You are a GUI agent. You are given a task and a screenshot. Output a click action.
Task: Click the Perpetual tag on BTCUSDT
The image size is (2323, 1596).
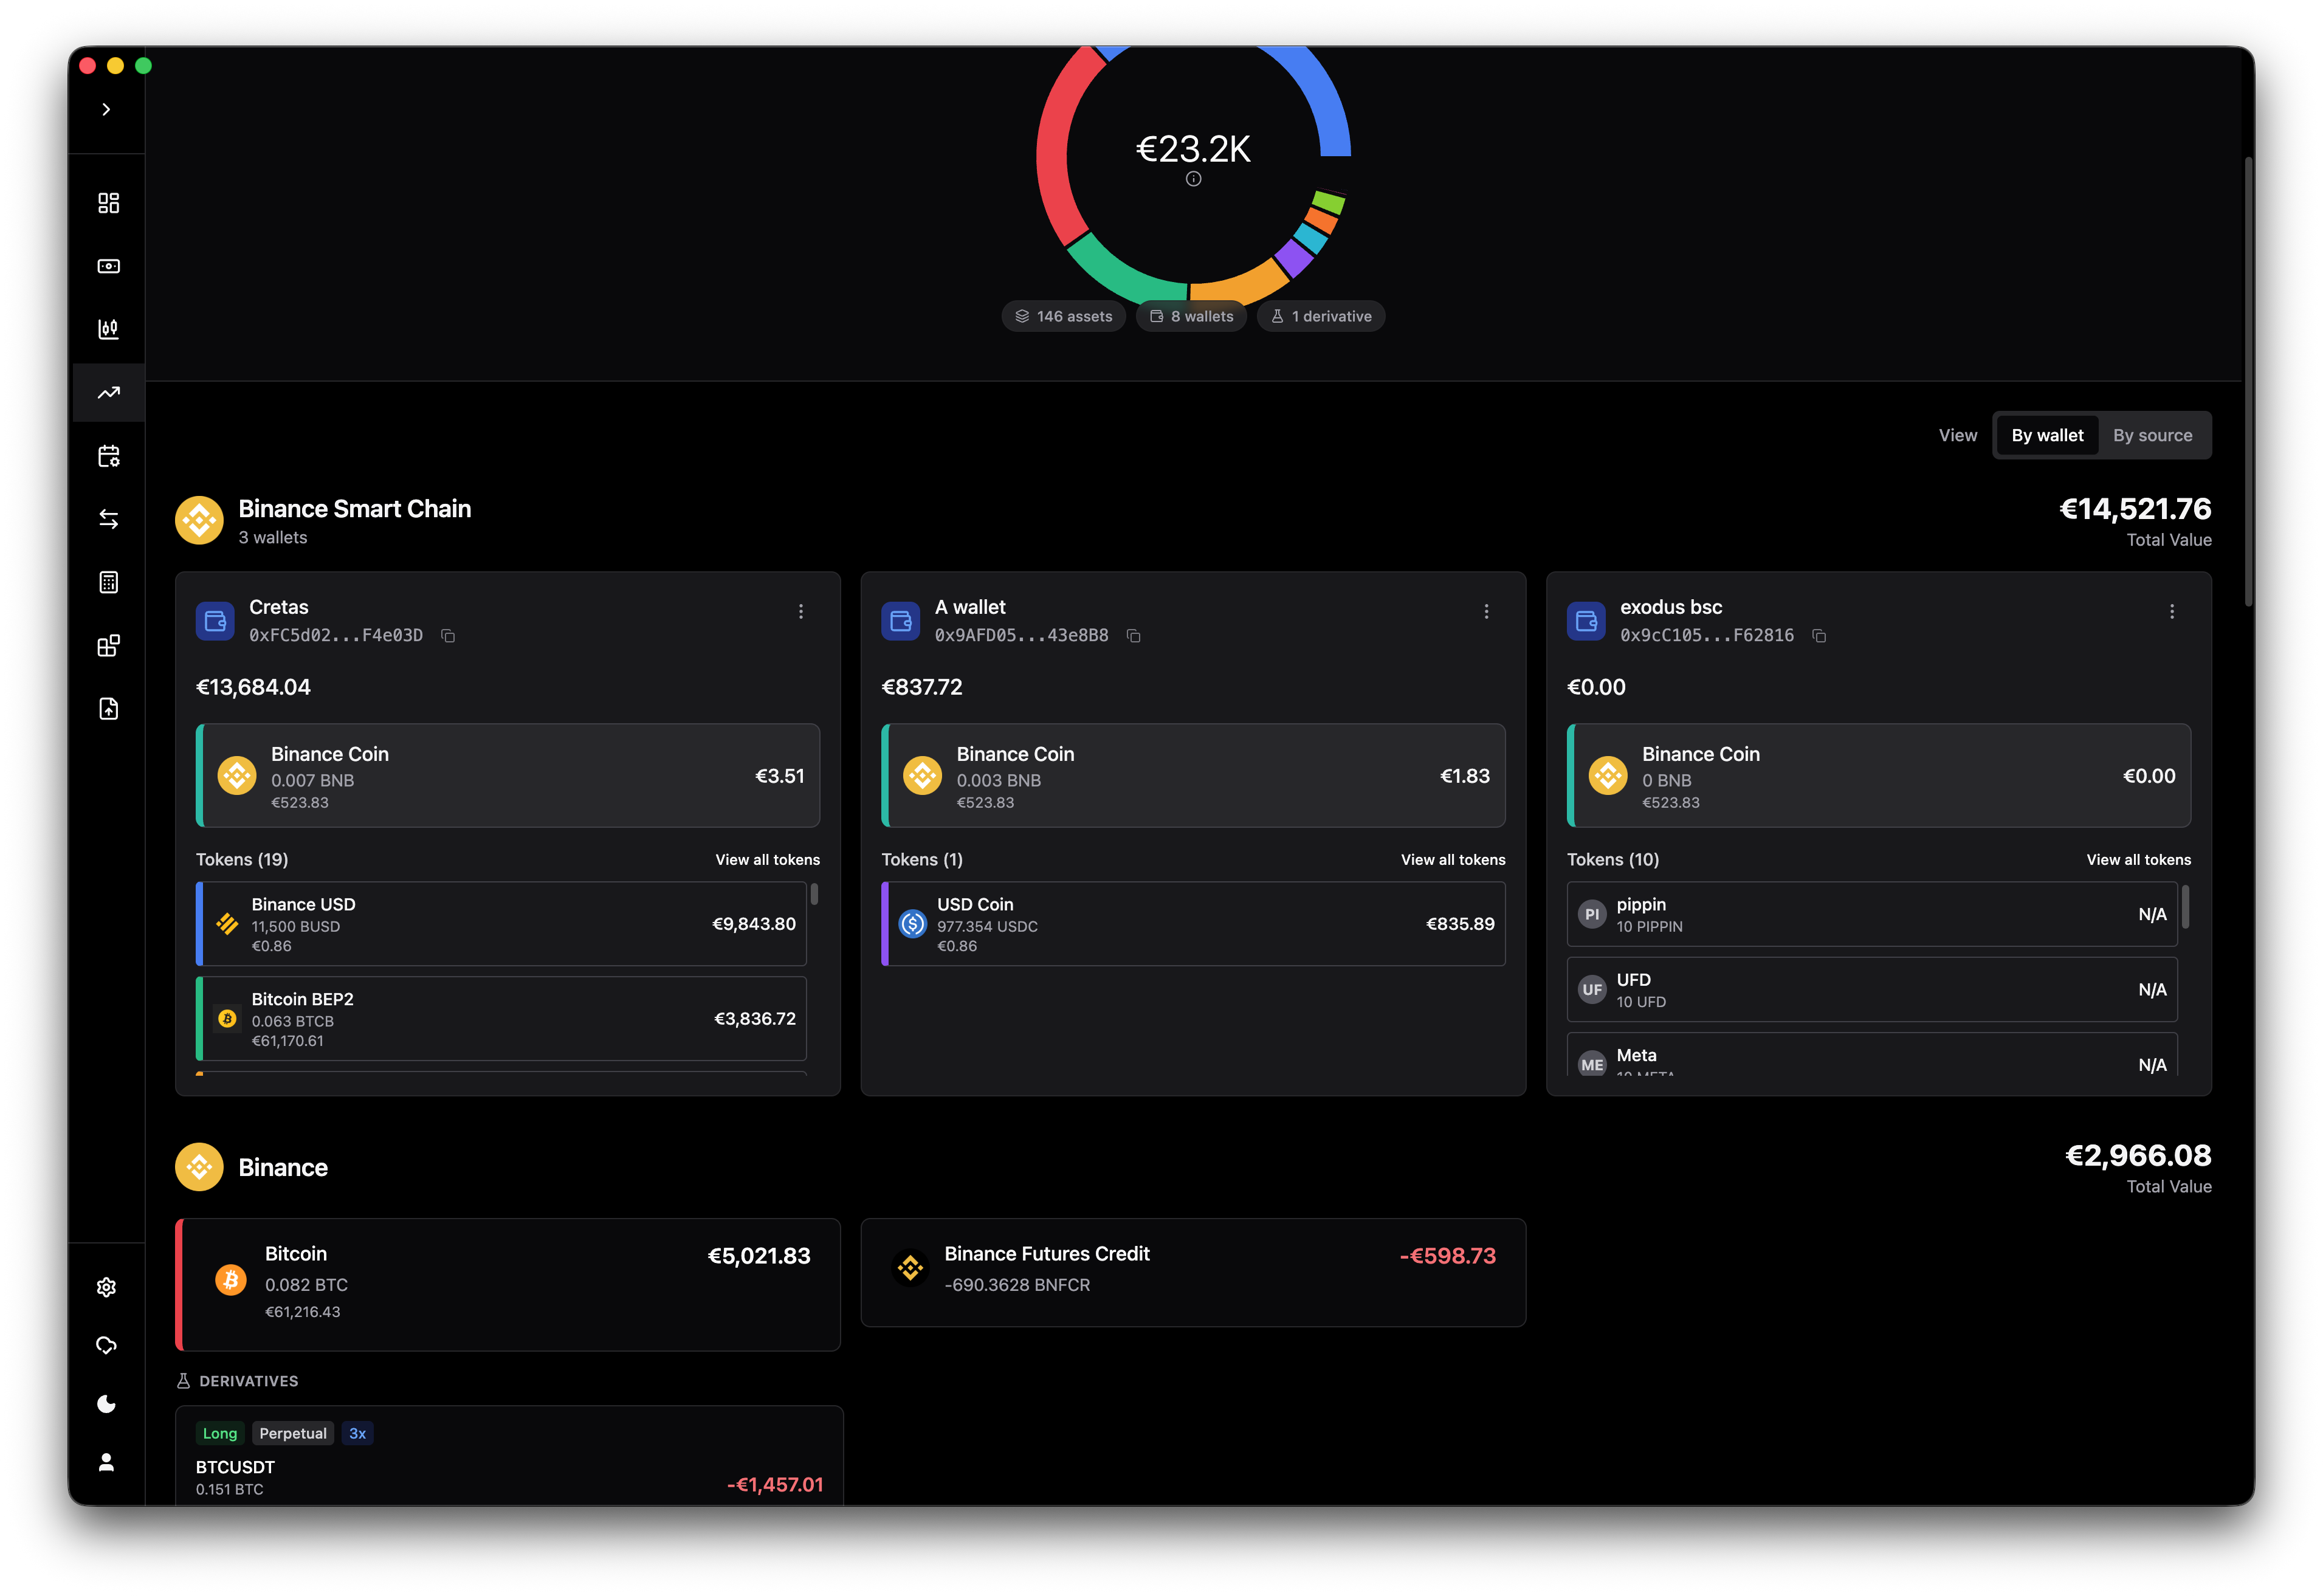coord(292,1433)
